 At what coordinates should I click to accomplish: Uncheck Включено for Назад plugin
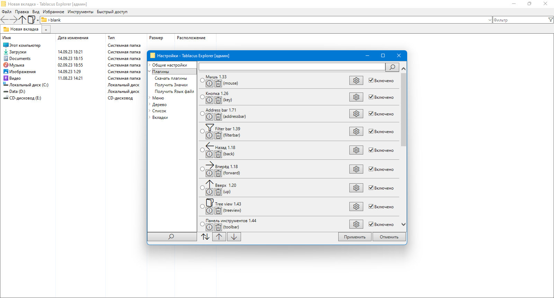coord(371,150)
